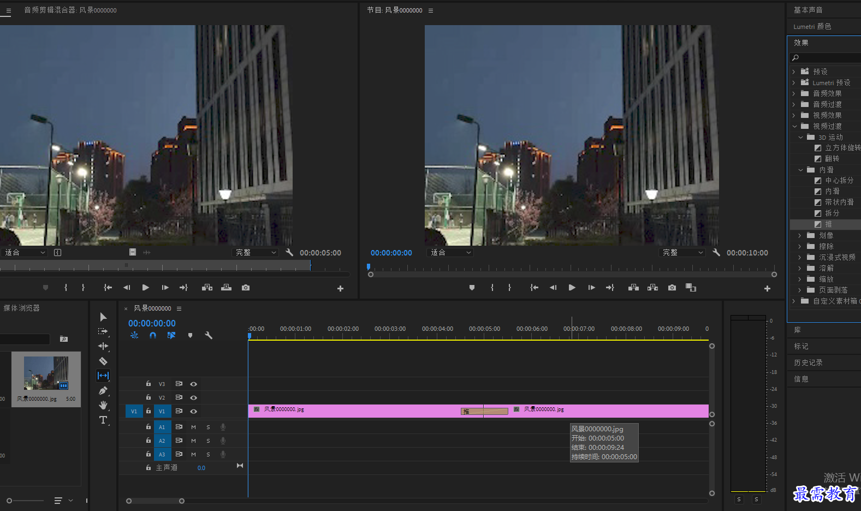861x511 pixels.
Task: Toggle V1 track output eye
Action: pos(193,412)
